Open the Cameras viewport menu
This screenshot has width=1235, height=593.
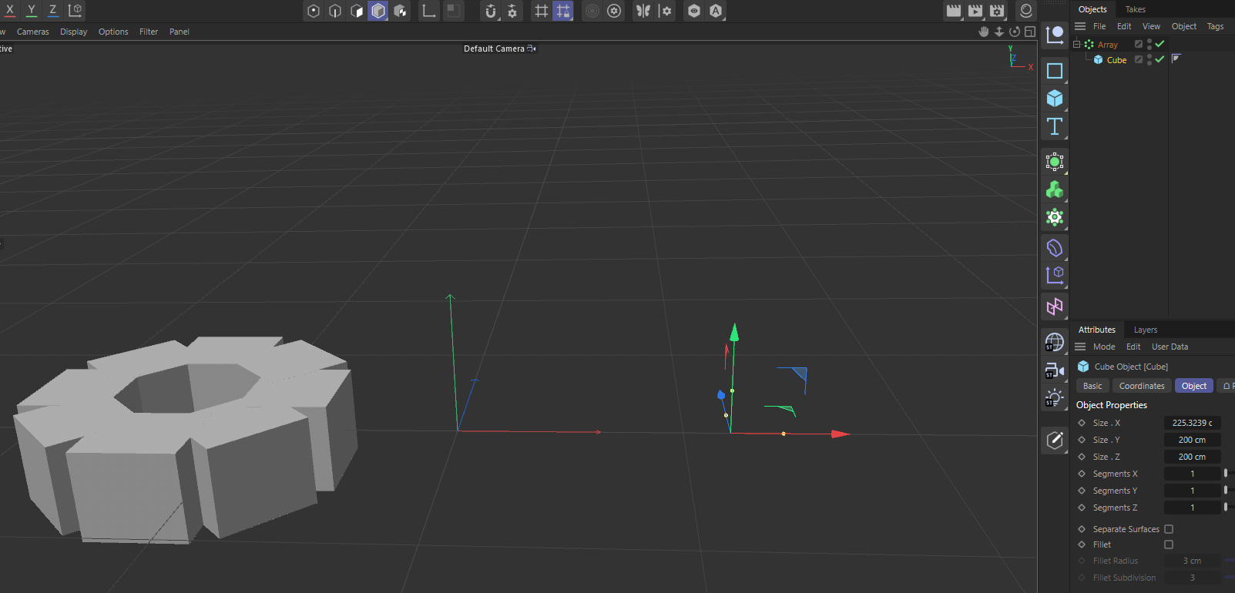pyautogui.click(x=33, y=32)
